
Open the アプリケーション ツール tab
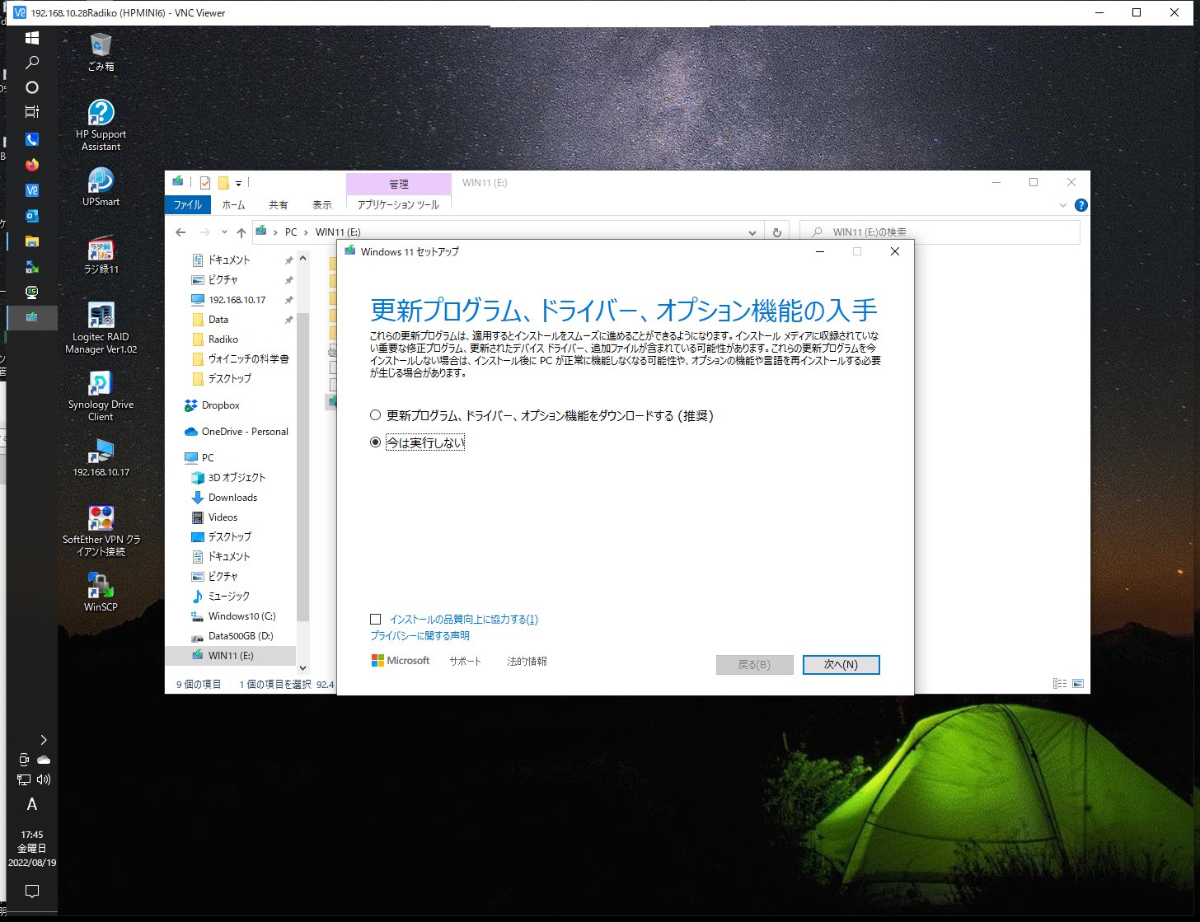(x=399, y=204)
